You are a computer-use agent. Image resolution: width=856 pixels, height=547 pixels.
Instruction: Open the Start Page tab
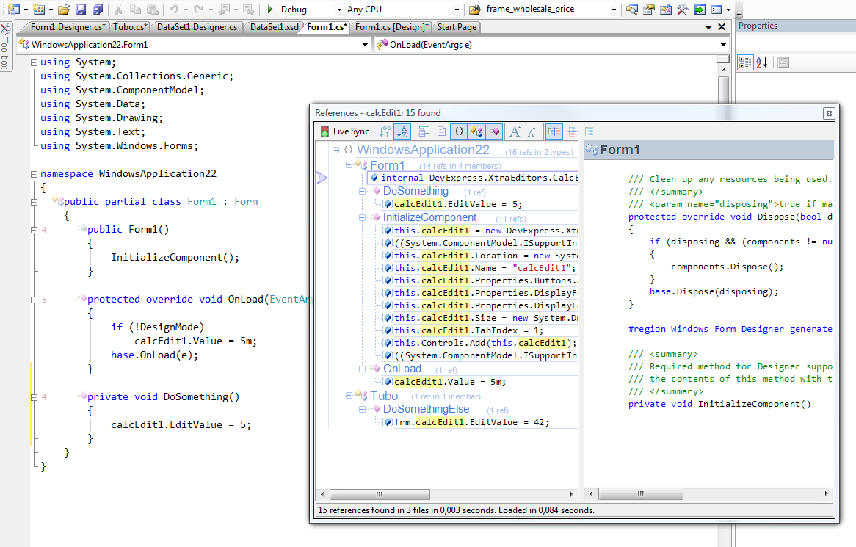[x=456, y=27]
